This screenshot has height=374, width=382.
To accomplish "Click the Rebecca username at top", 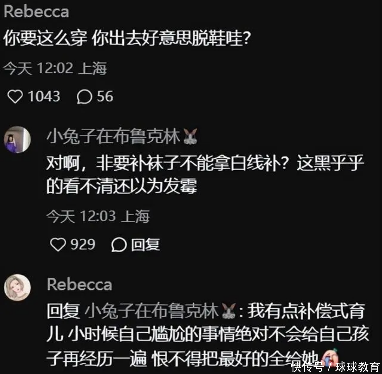I will pyautogui.click(x=36, y=12).
